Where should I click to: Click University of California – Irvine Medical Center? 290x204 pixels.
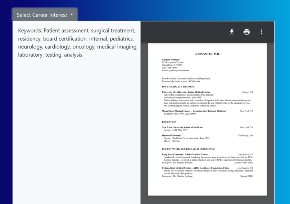pos(186,92)
